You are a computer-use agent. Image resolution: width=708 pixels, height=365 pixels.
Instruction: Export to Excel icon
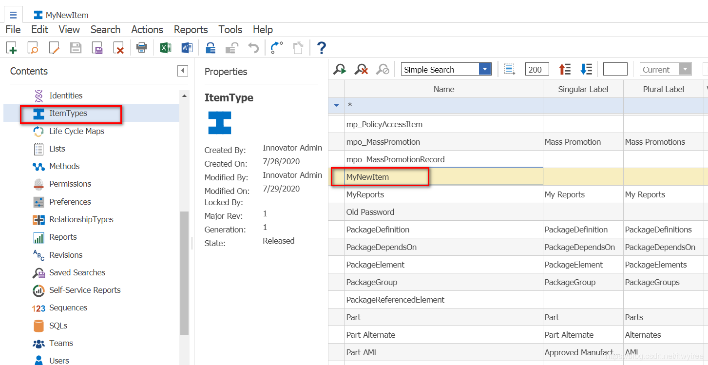tap(166, 48)
